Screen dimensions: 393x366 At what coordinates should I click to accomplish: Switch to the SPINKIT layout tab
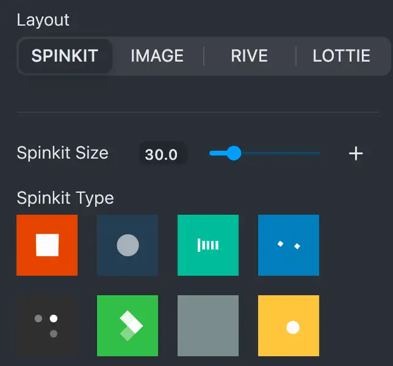(65, 56)
